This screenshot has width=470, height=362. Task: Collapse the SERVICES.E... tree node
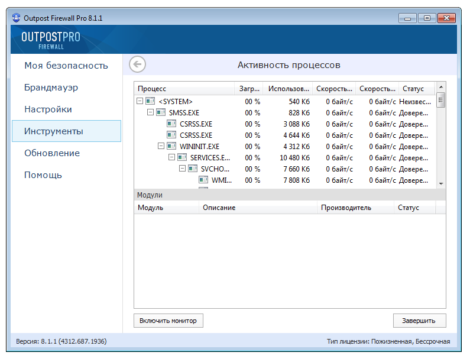pyautogui.click(x=171, y=157)
